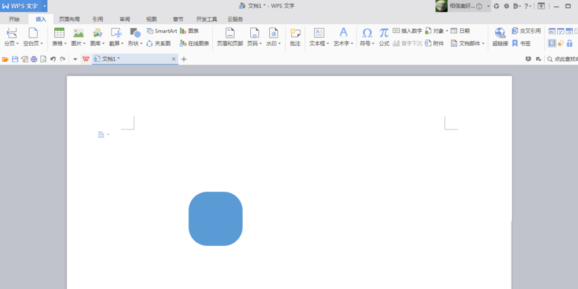Screen dimensions: 578x289
Task: Insert drop-down form field control icon
Action: [x=569, y=31]
